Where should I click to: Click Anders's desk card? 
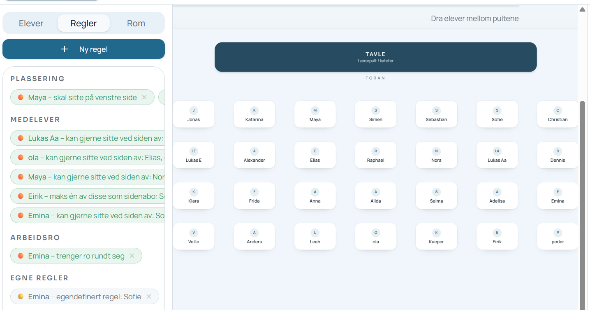[255, 237]
